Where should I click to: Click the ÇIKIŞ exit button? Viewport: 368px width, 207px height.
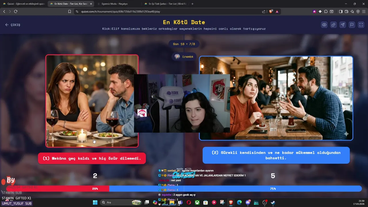click(13, 25)
